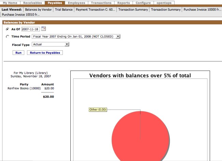Click the Run button
The height and width of the screenshot is (161, 222).
[18, 53]
